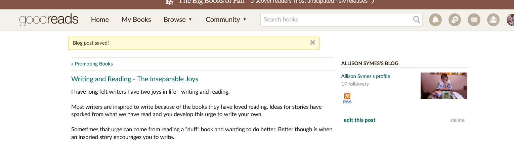The height and width of the screenshot is (141, 514).
Task: Click the Goodreads logo
Action: coord(49,19)
